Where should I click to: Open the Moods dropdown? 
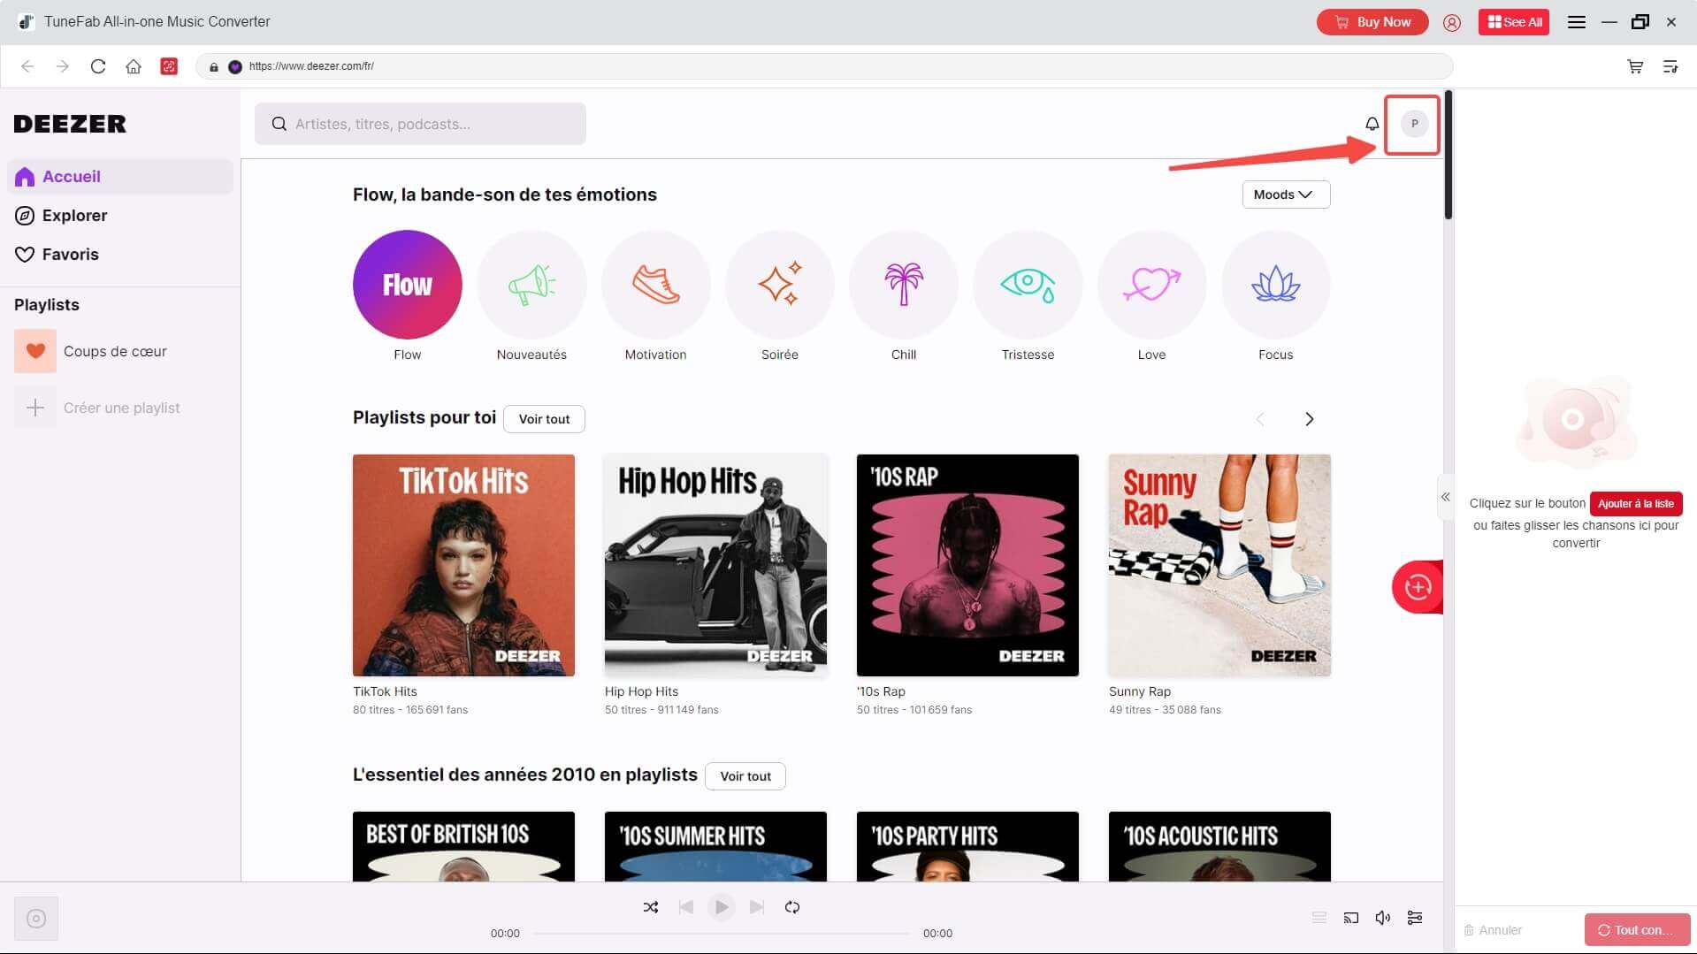pyautogui.click(x=1286, y=195)
